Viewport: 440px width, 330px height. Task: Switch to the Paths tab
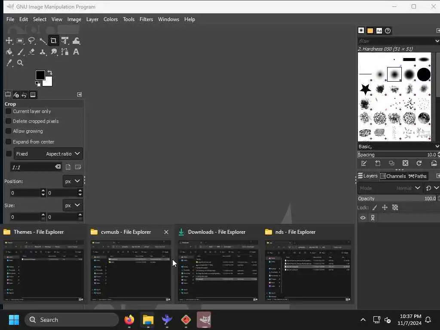418,176
